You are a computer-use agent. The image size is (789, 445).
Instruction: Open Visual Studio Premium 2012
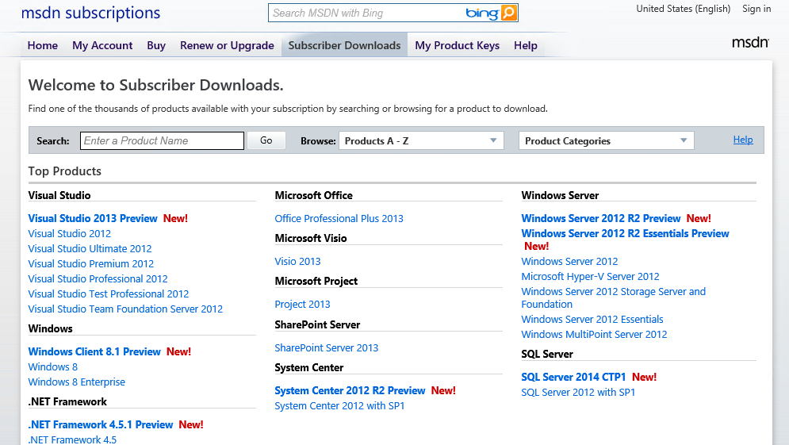(91, 264)
